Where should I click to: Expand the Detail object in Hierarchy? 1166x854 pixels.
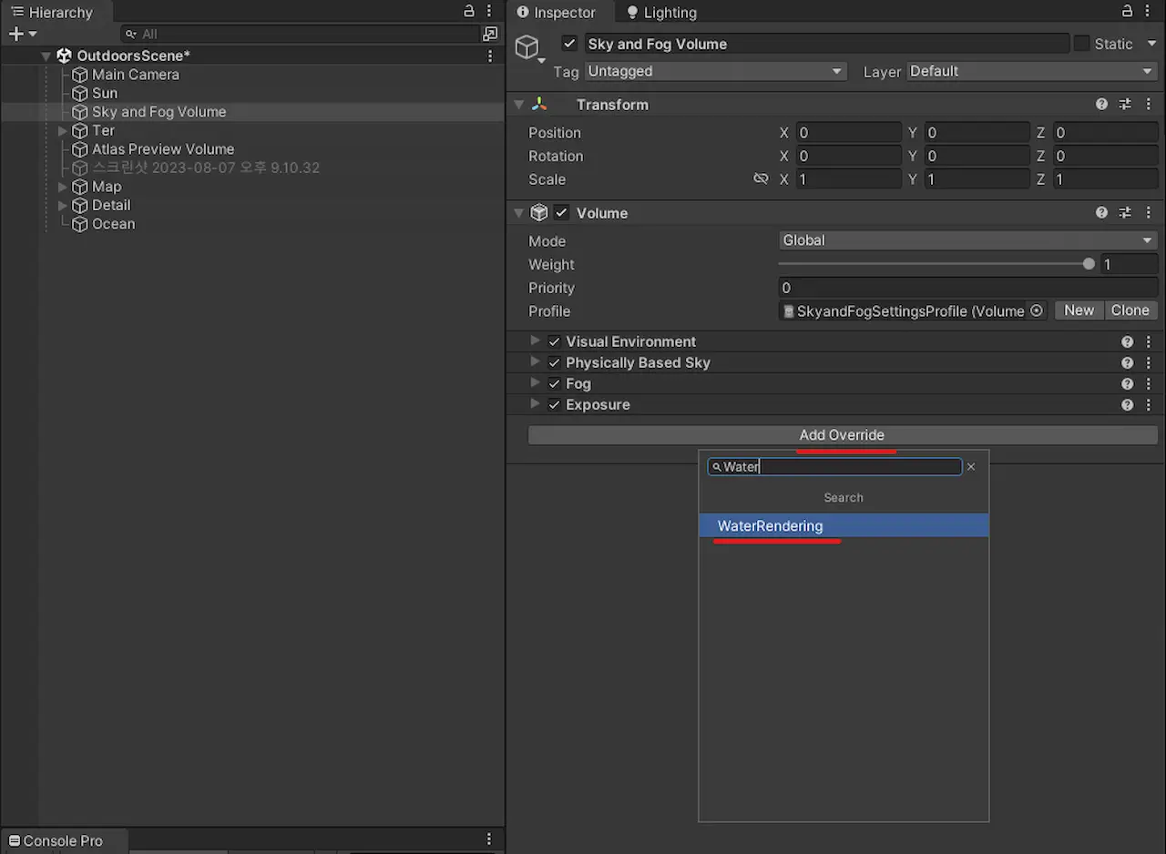coord(62,205)
